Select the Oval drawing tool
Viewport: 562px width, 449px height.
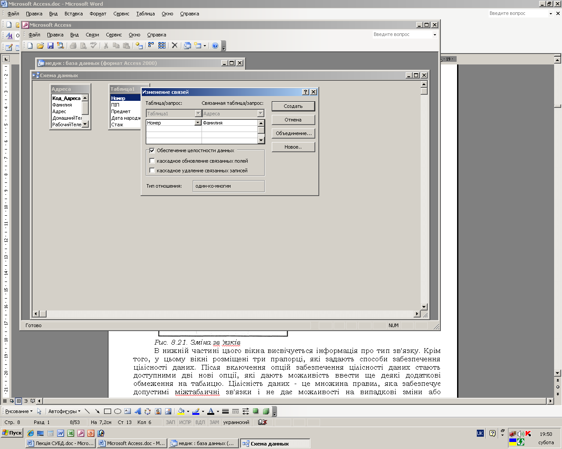118,411
